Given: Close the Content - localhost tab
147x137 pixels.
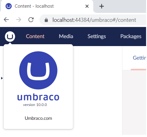Looking at the screenshot, I should pyautogui.click(x=87, y=6).
